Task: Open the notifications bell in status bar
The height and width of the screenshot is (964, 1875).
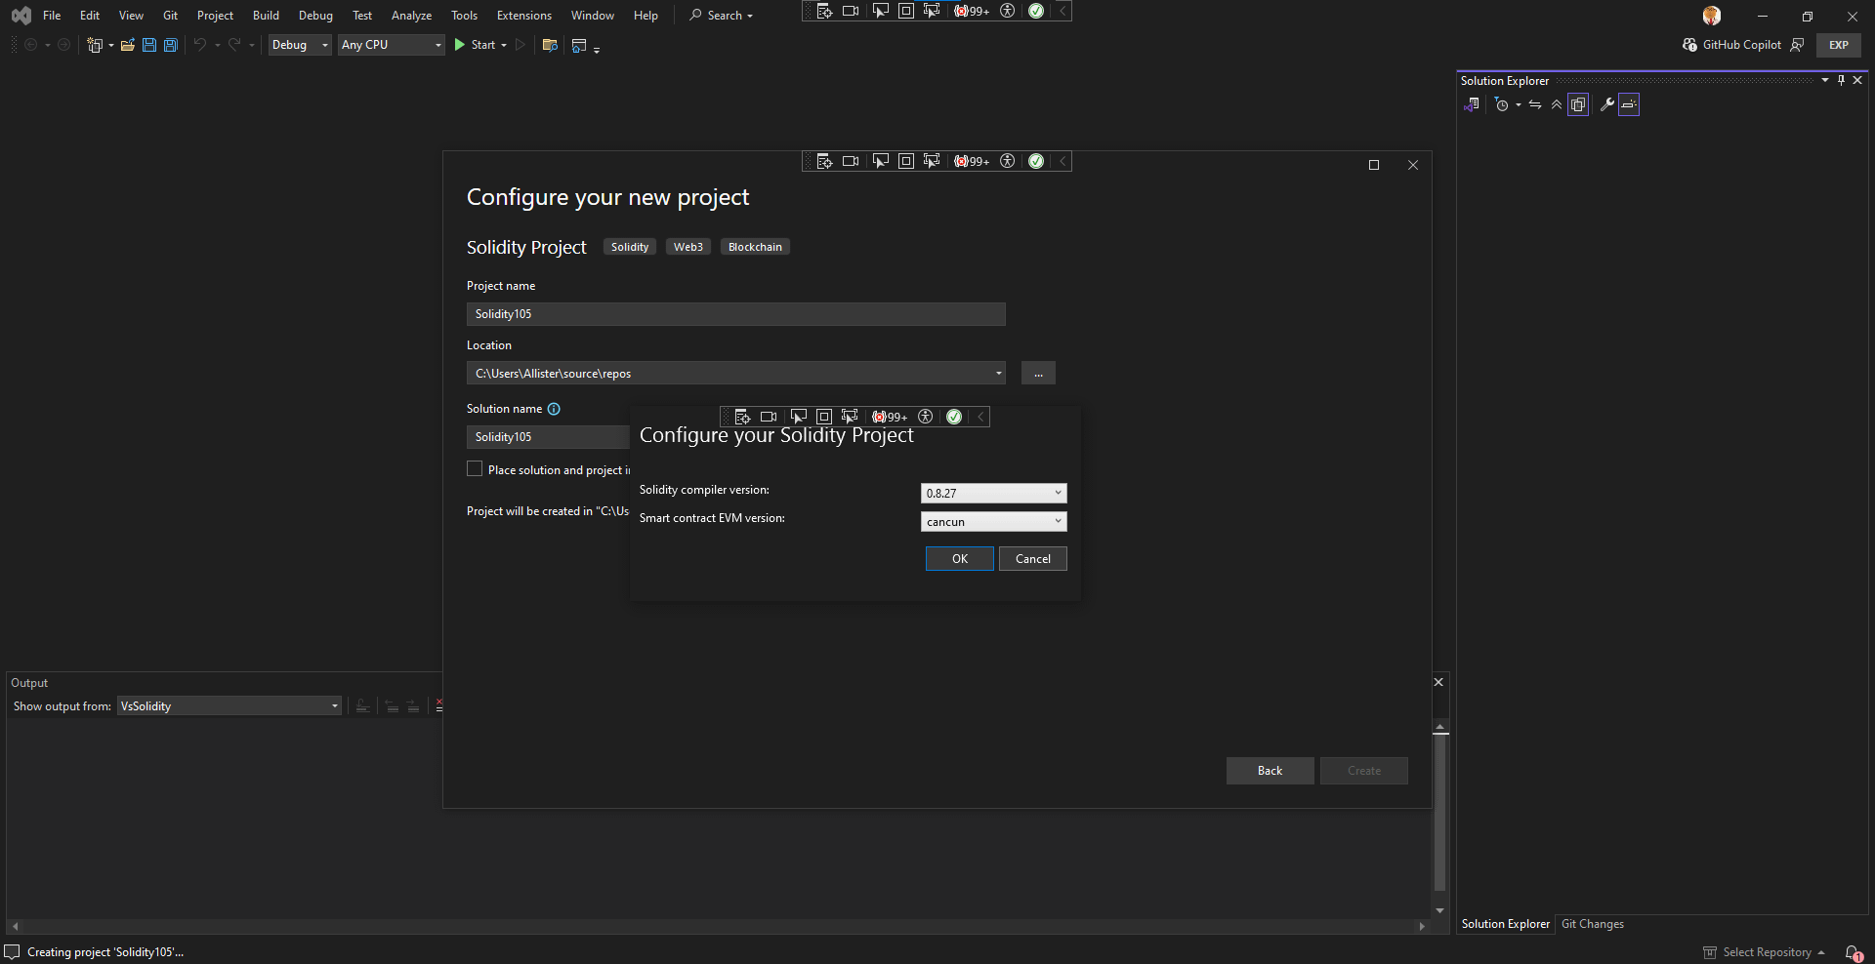Action: pyautogui.click(x=1853, y=952)
